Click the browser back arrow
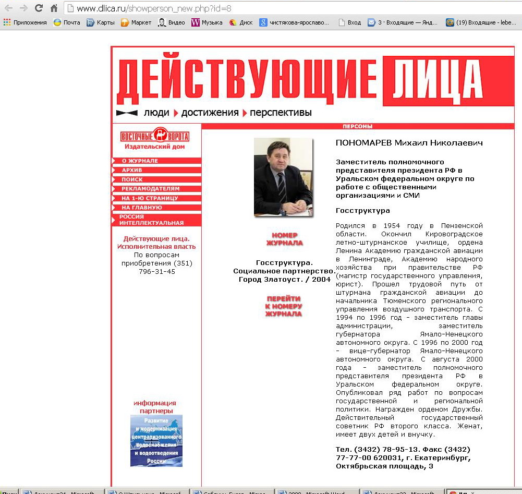This screenshot has height=494, width=522. (8, 8)
